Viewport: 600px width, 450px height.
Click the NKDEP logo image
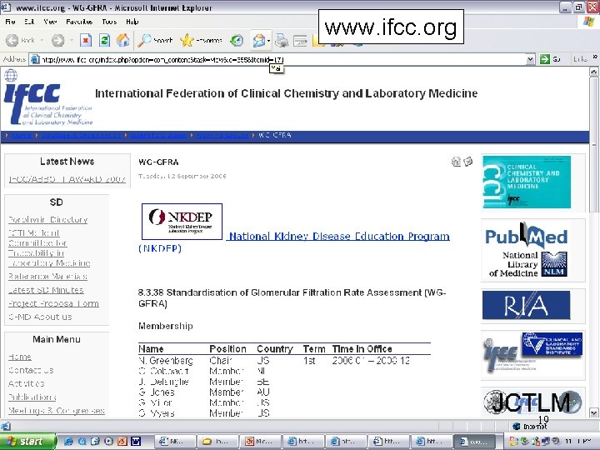tap(182, 222)
